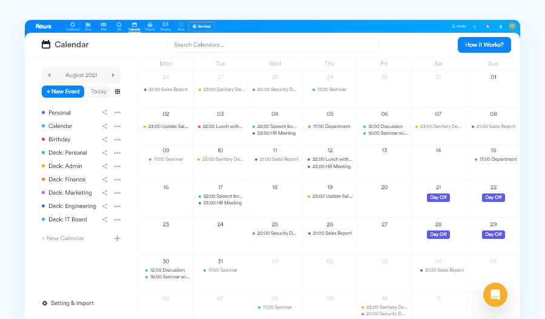Go to next month arrow
This screenshot has width=545, height=319.
[x=113, y=75]
